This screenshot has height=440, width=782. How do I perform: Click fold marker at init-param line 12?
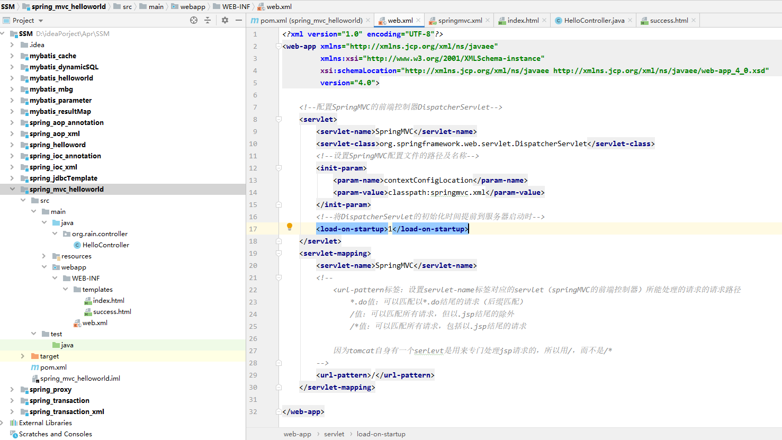tap(278, 168)
